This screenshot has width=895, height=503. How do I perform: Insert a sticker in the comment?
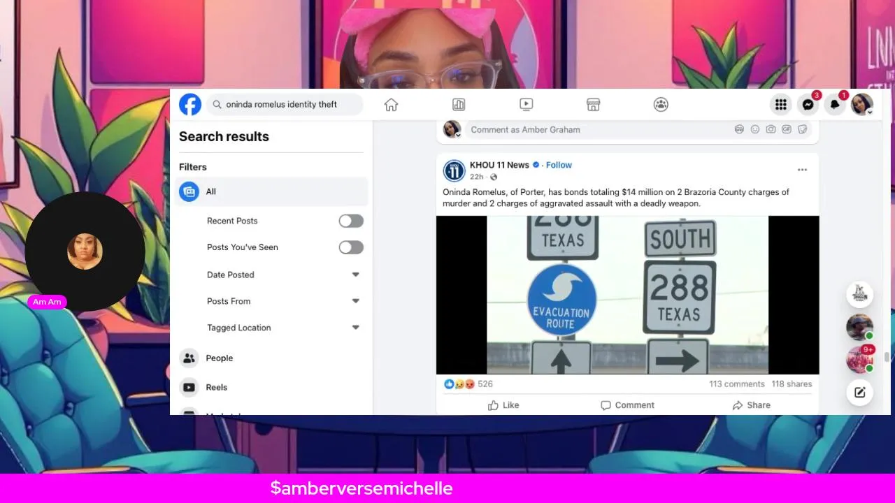803,129
